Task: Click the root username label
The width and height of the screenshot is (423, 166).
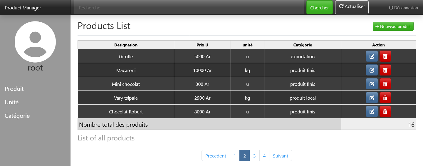Action: pos(35,68)
